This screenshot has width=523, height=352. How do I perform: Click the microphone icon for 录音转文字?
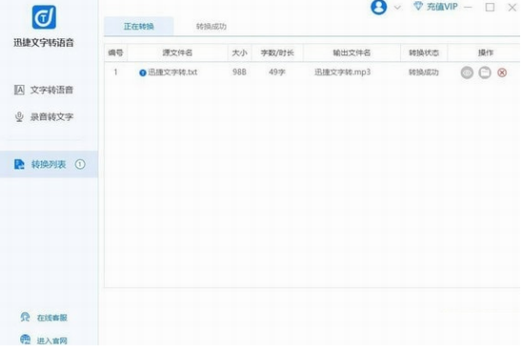19,117
